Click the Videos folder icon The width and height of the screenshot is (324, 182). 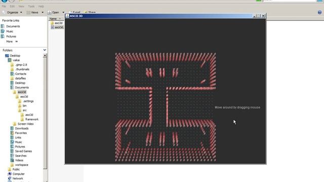tap(12, 160)
